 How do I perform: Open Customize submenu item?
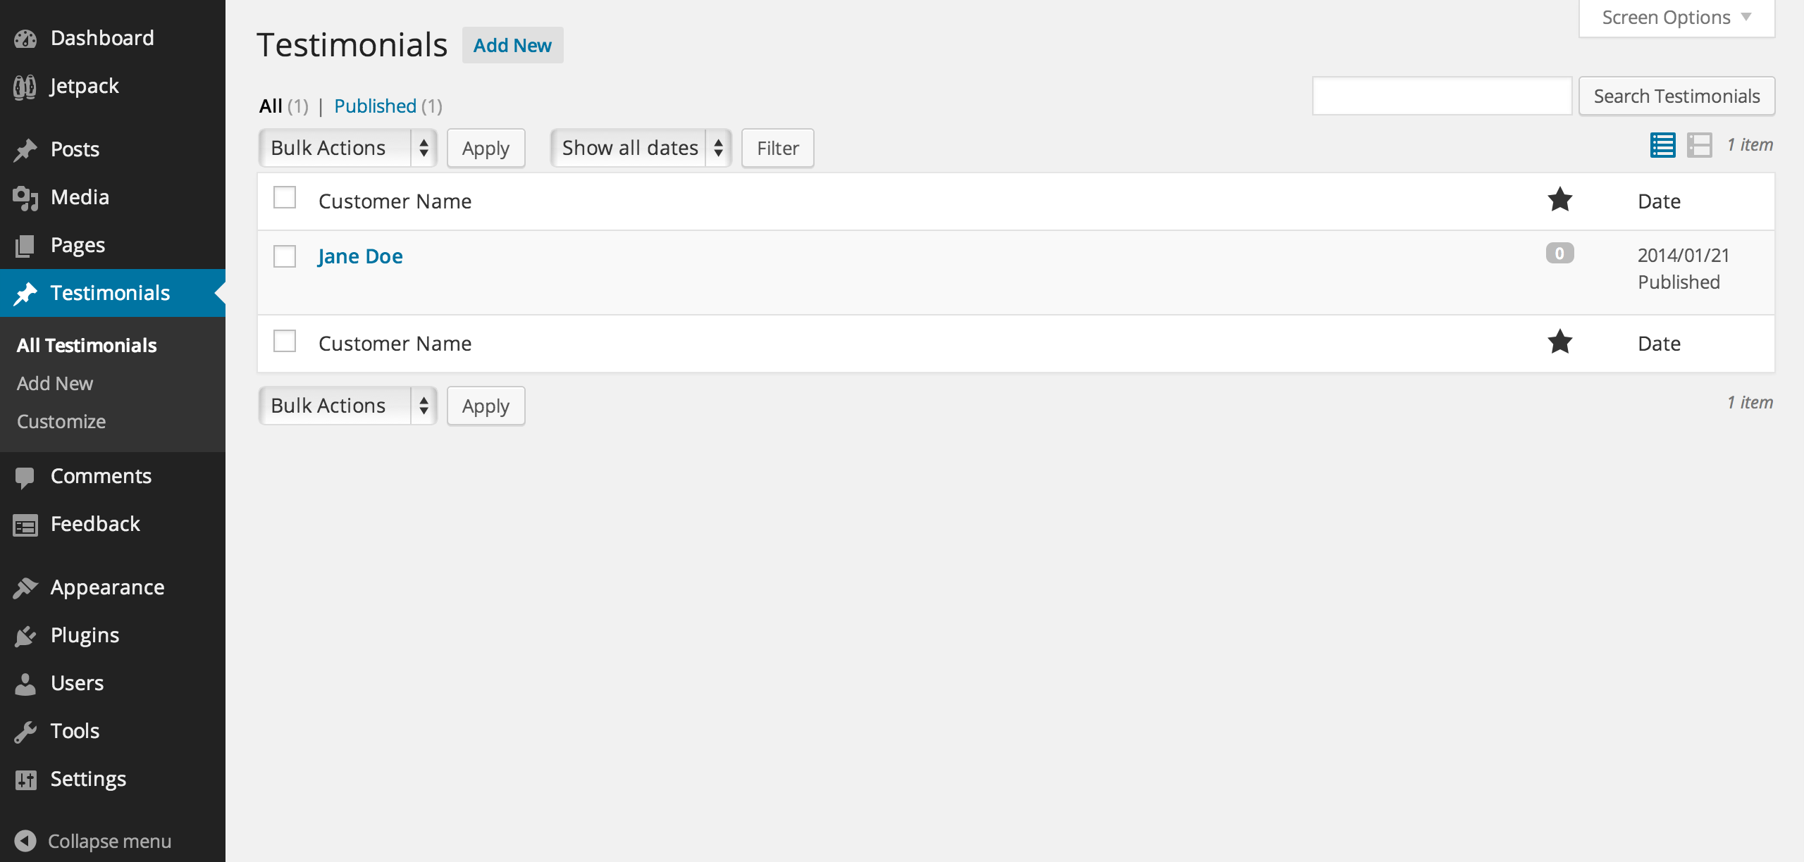[61, 421]
